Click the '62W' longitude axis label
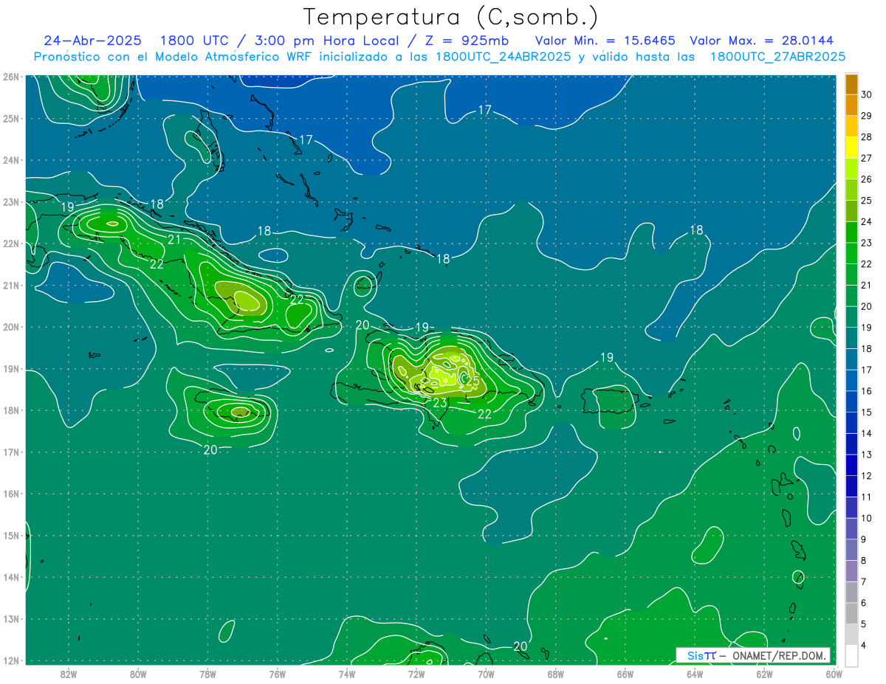The width and height of the screenshot is (886, 684). [763, 674]
